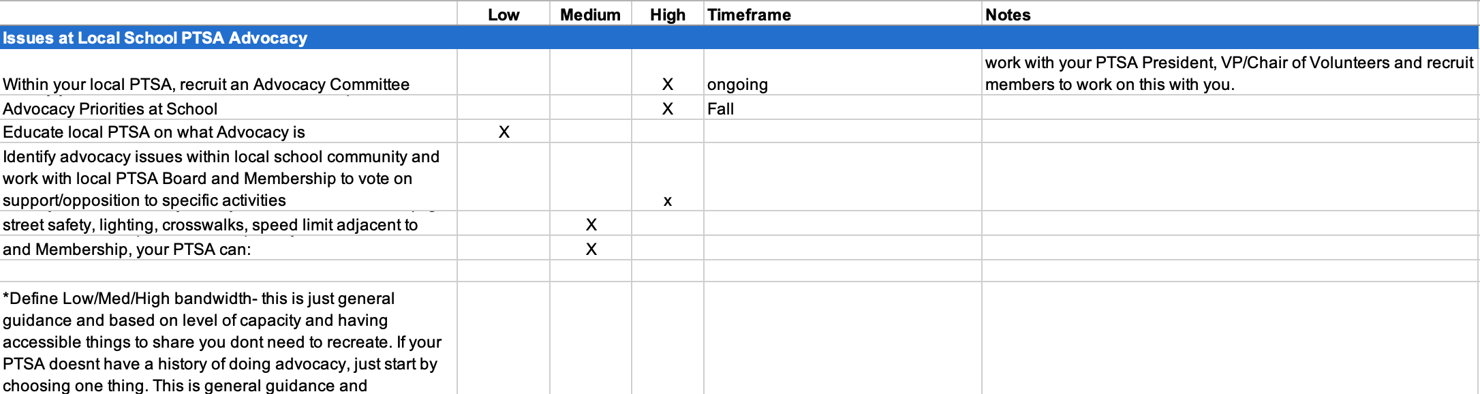
Task: Select the recruit an Advocacy Committee cell
Action: coord(228,72)
